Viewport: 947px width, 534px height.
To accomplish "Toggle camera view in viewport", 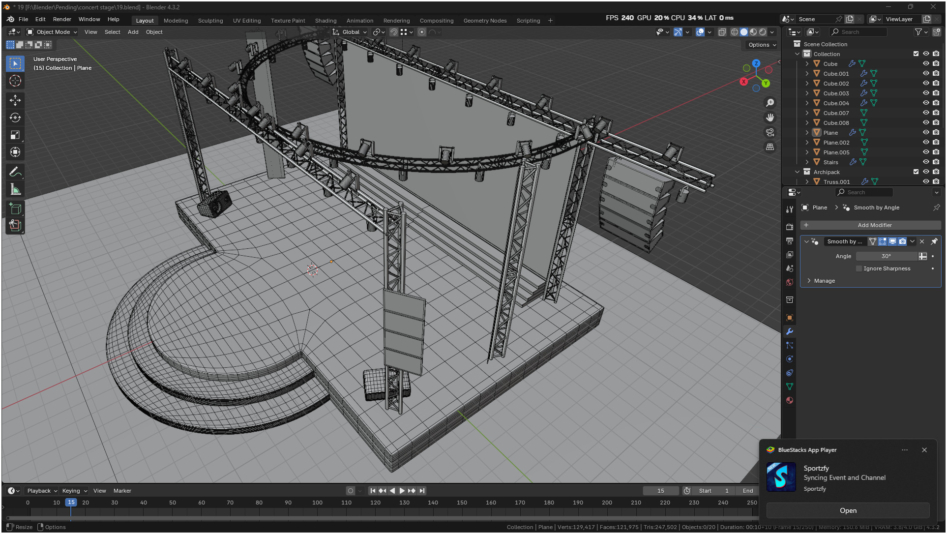I will click(770, 132).
